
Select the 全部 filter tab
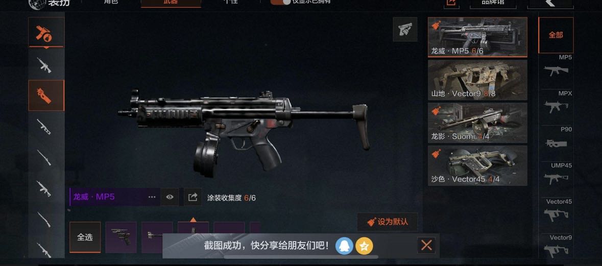(556, 35)
